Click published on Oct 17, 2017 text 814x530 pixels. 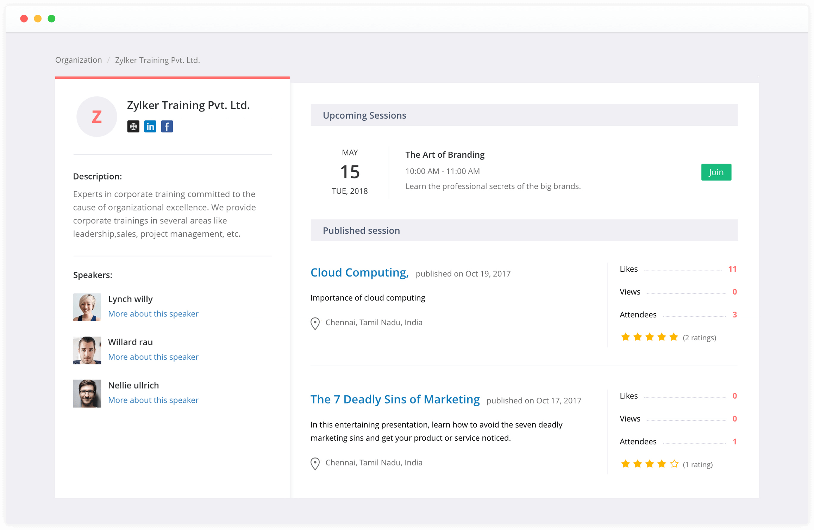[534, 401]
